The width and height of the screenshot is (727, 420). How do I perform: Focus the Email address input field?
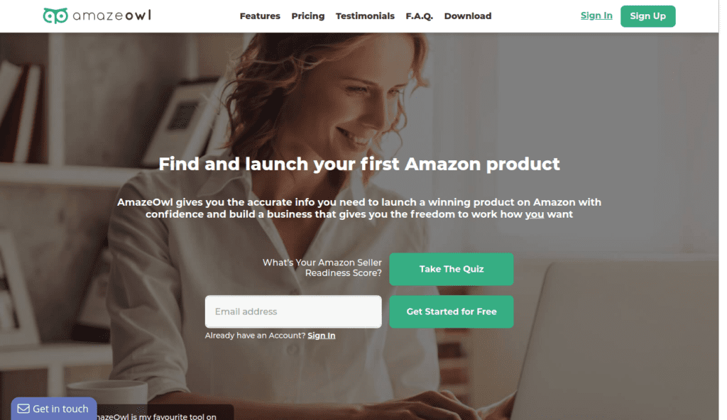[x=293, y=311]
